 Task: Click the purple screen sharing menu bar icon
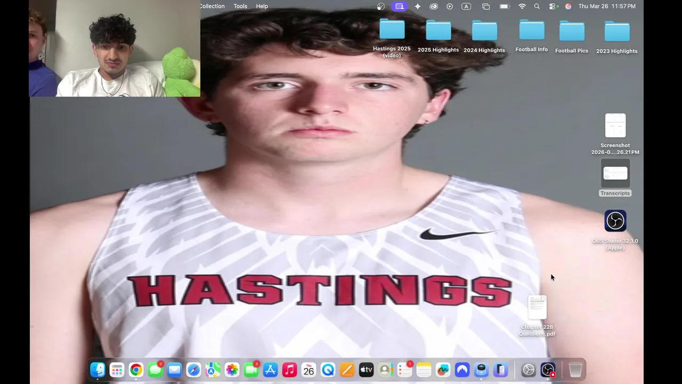tap(399, 6)
